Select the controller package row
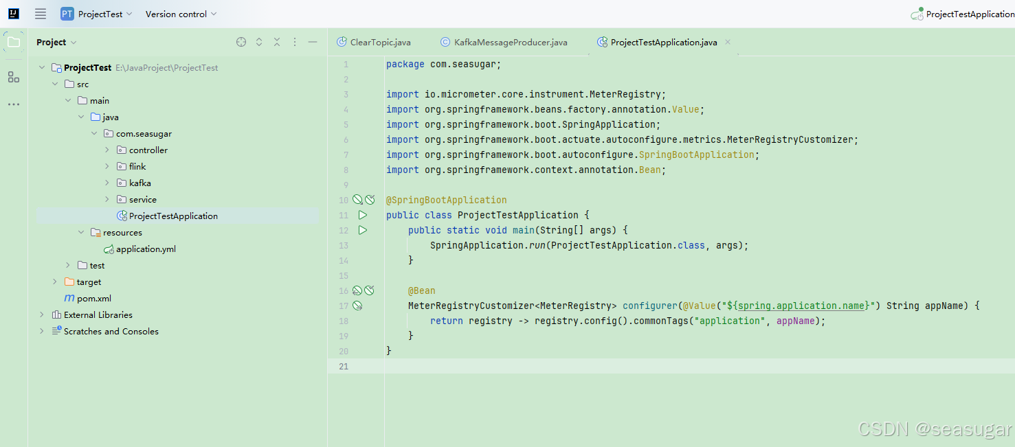The width and height of the screenshot is (1015, 447). 177,150
